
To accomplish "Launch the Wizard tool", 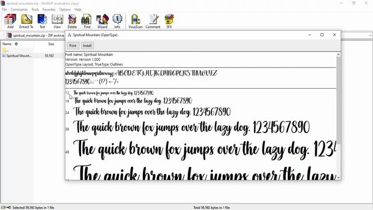I will click(103, 21).
